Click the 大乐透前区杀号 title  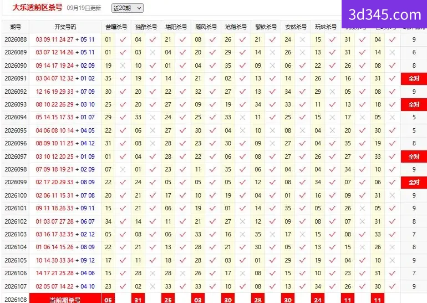pos(37,7)
